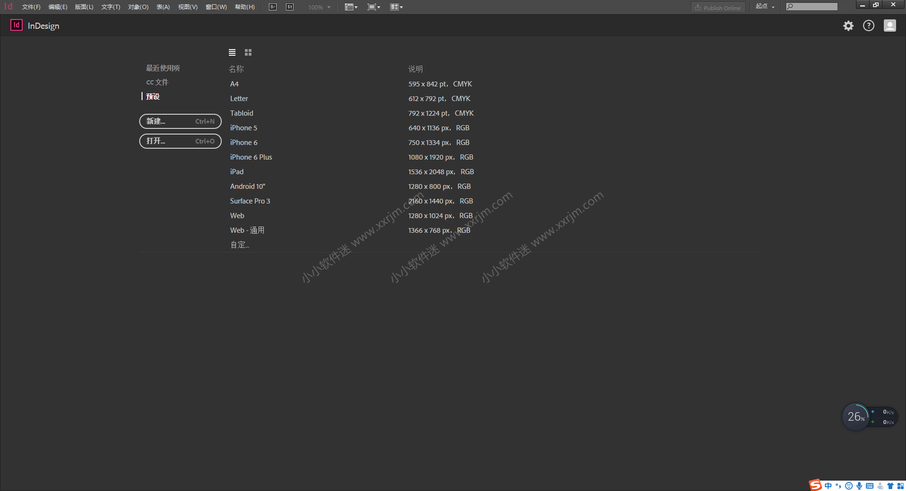Screen dimensions: 906x491
Task: Open the soft keyboard icon
Action: pyautogui.click(x=870, y=486)
